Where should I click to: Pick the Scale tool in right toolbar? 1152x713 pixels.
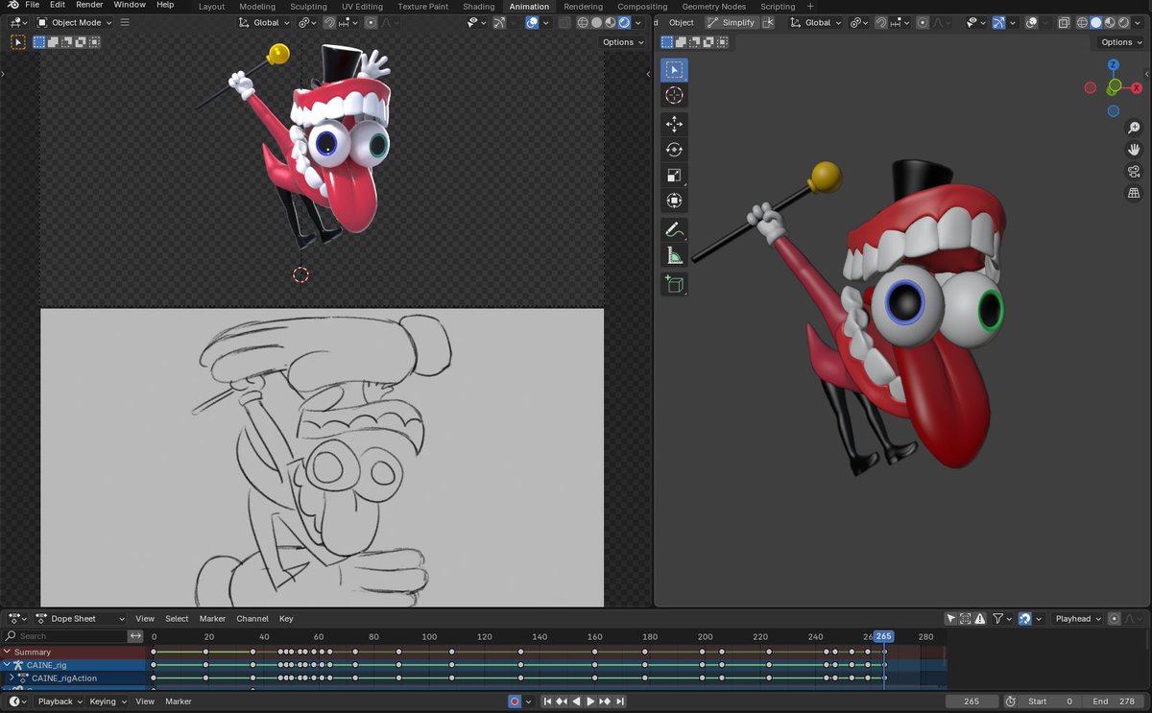[674, 176]
